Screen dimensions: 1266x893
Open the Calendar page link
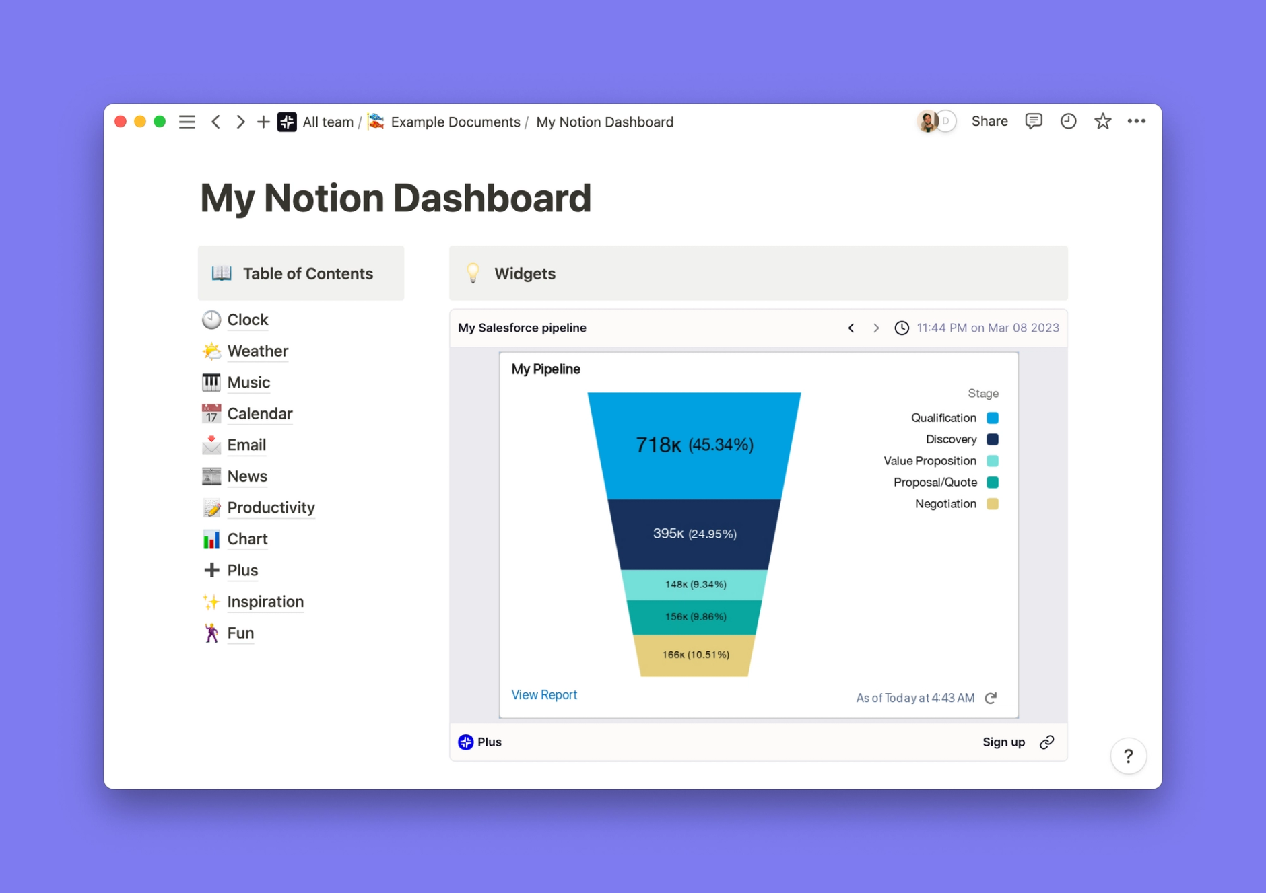pos(260,414)
